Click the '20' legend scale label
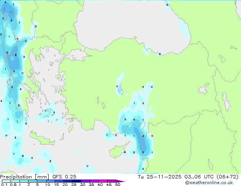This screenshot has width=241, height=186. pos(65,184)
